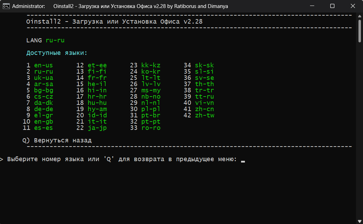Select the pt-br language entry
Screen dimensions: 363x224
(x=151, y=115)
